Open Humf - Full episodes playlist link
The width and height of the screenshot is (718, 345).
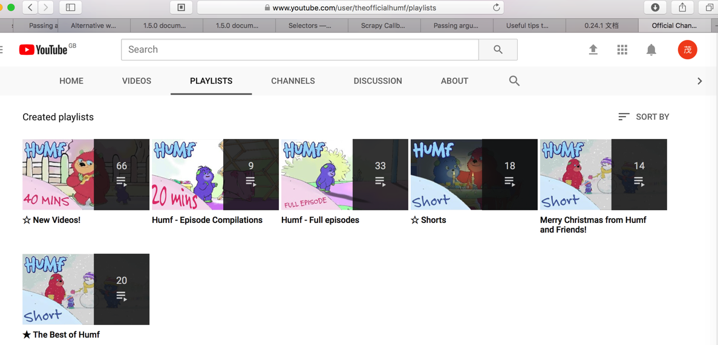click(x=320, y=220)
